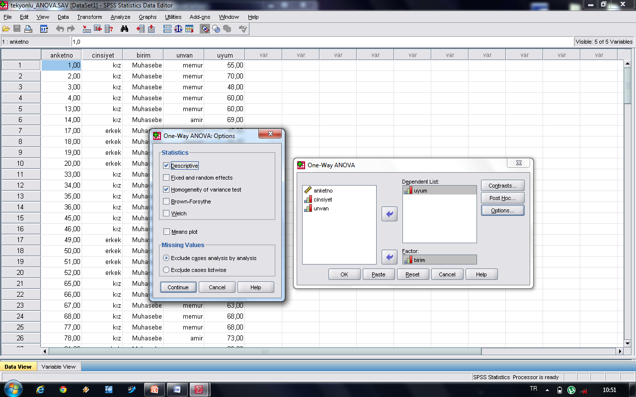Viewport: 636px width, 397px height.
Task: Click the Spell check toolbar icon
Action: tap(242, 29)
